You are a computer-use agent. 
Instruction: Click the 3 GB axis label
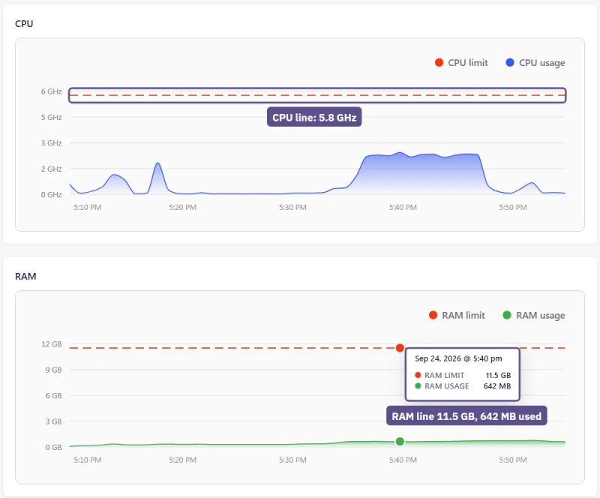point(53,421)
